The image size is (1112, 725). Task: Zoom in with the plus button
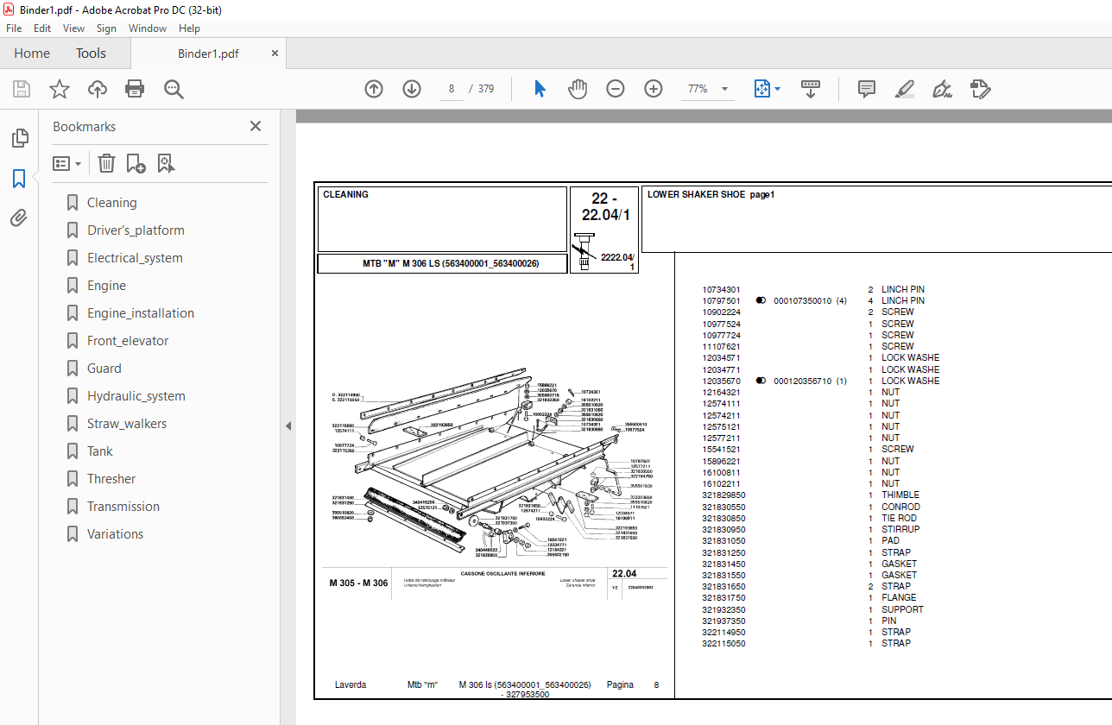(x=654, y=89)
